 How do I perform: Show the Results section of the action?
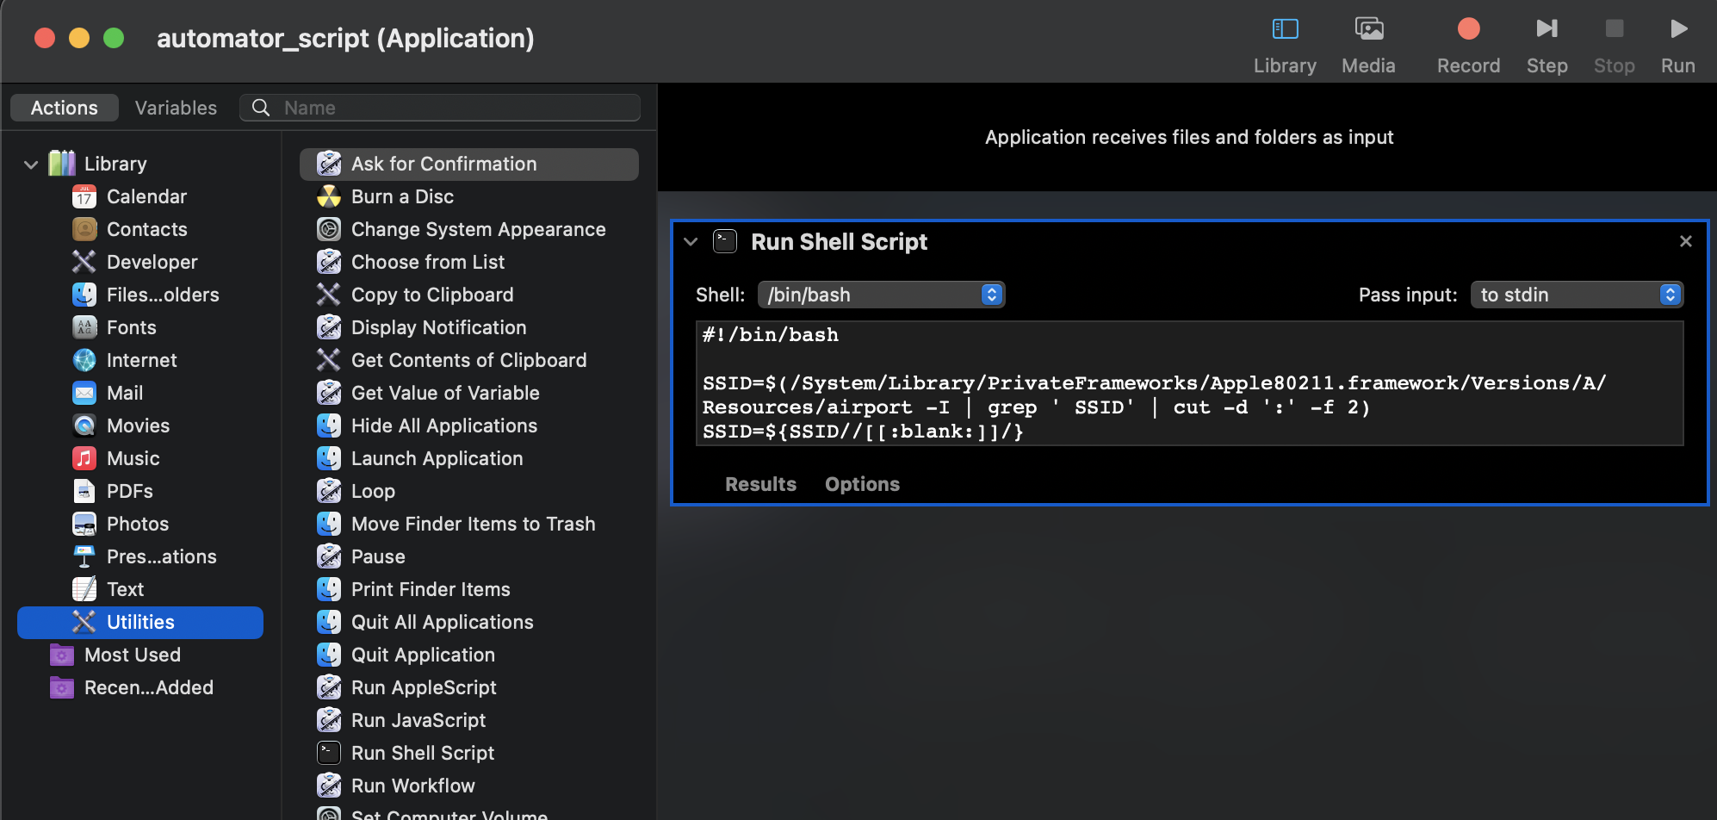tap(760, 484)
